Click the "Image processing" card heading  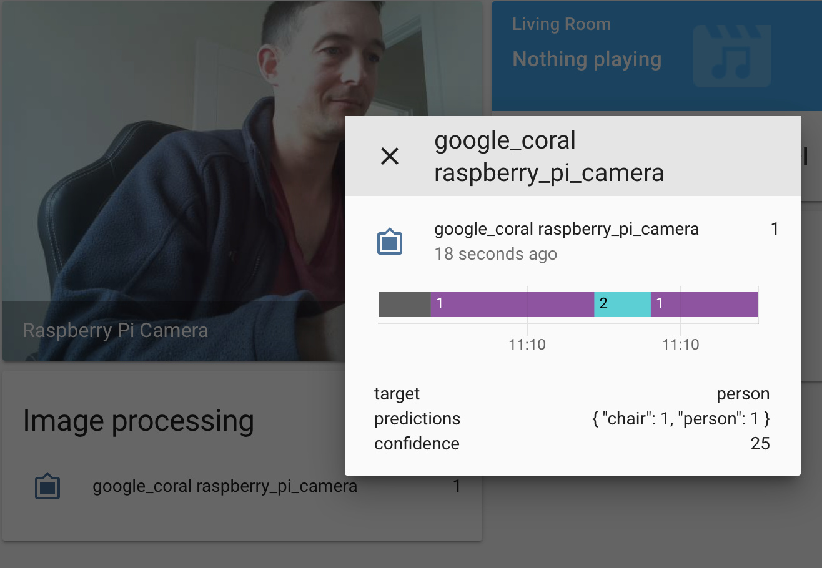(139, 421)
